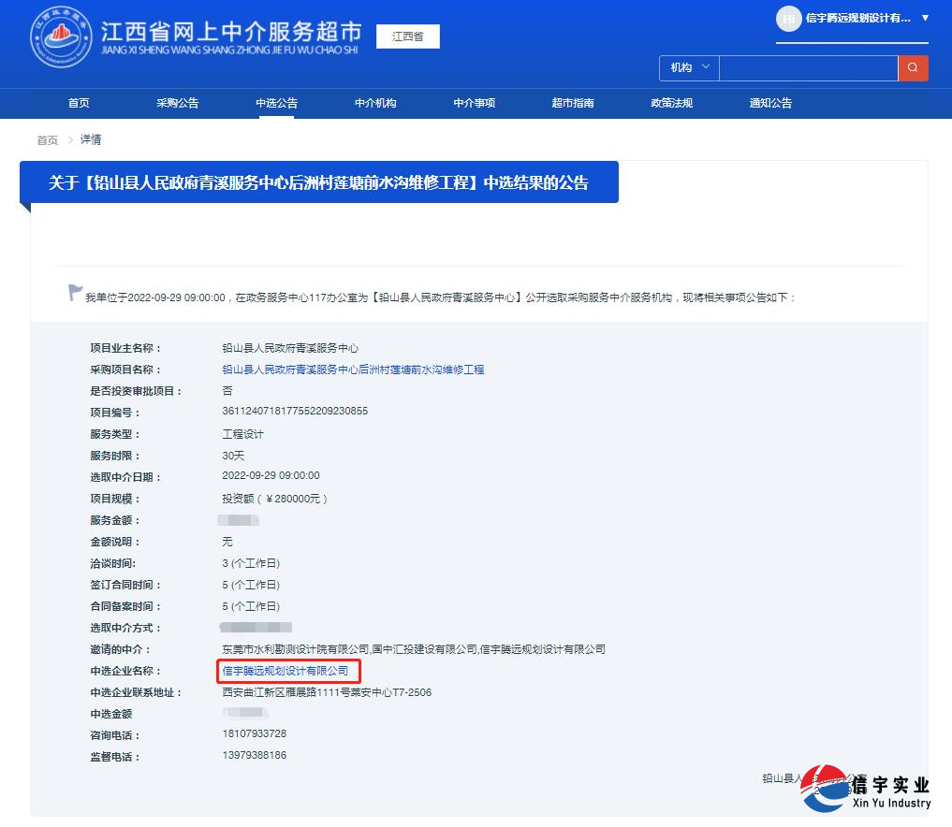Click the 江西省 region button
The image size is (952, 827).
click(407, 36)
